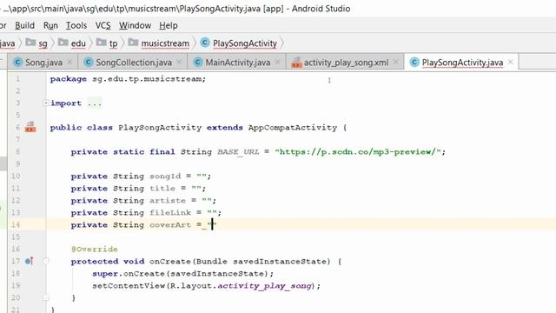Click super.onCreate call on line 18
The image size is (556, 313).
pyautogui.click(x=183, y=274)
